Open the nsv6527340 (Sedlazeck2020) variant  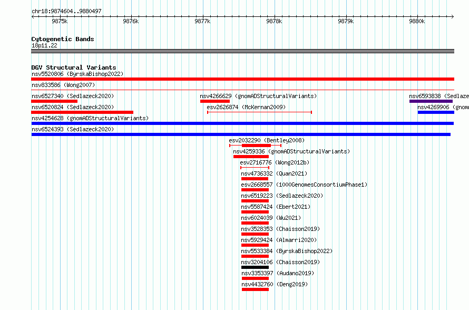point(73,96)
